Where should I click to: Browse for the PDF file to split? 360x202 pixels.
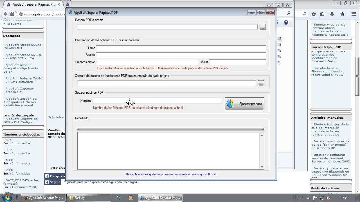262,27
